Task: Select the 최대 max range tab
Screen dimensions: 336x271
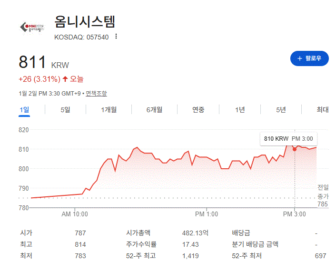Action: click(x=323, y=110)
